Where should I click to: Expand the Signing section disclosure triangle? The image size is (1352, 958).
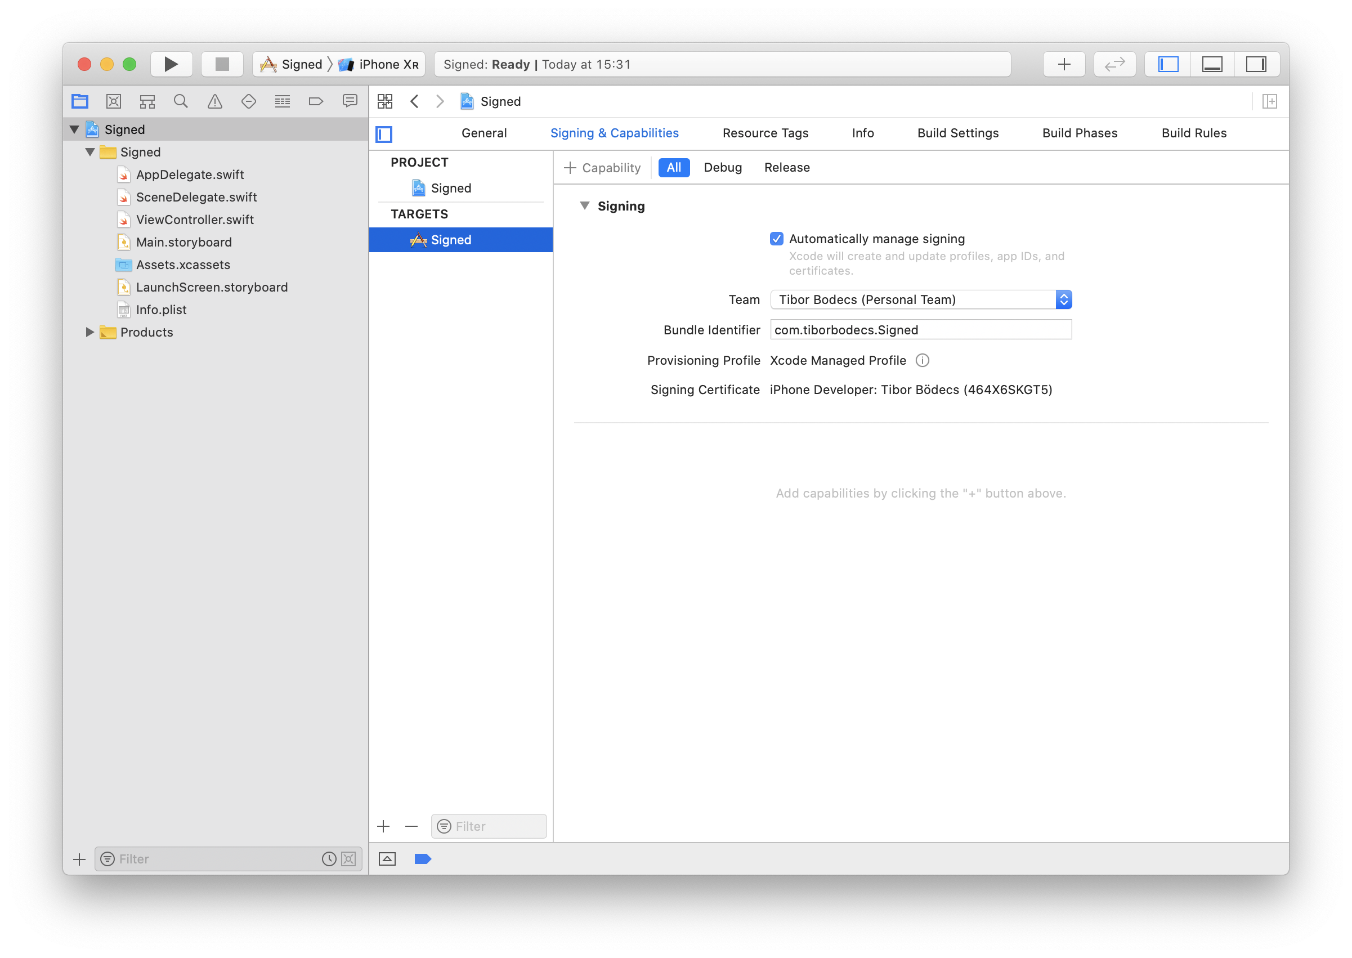click(585, 205)
